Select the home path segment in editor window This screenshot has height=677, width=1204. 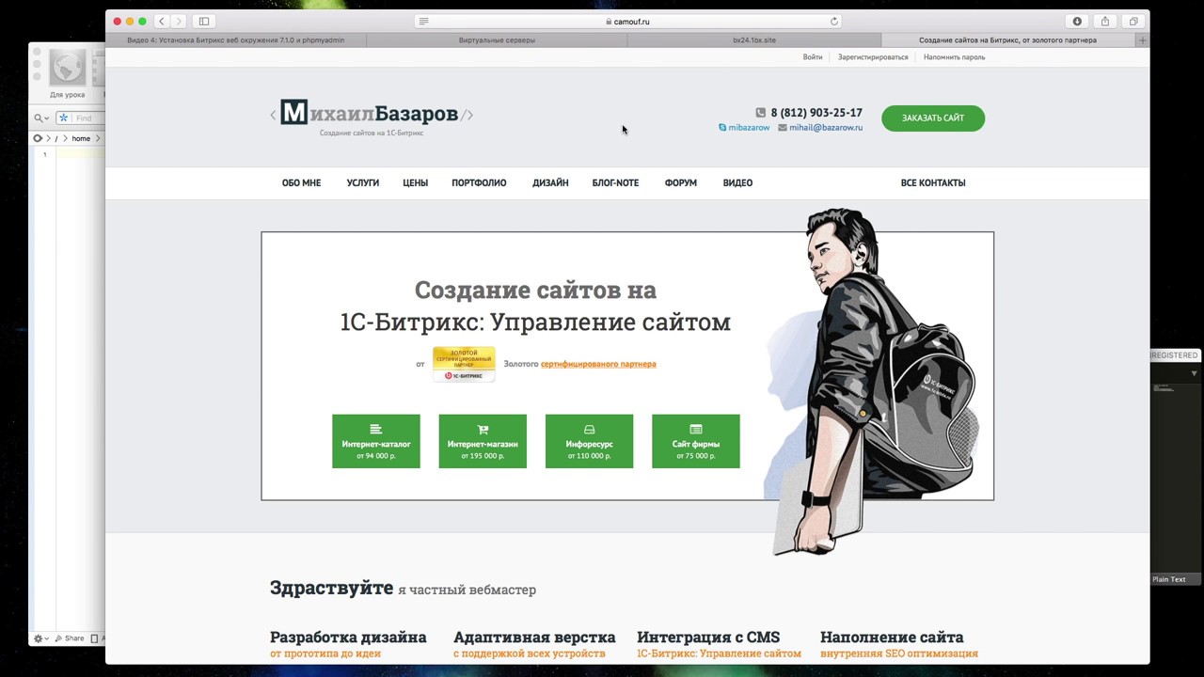[x=81, y=138]
